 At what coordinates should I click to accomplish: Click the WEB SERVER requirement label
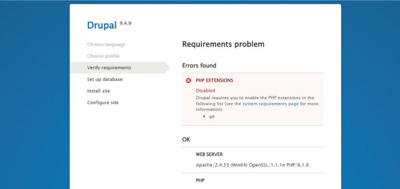click(x=209, y=155)
